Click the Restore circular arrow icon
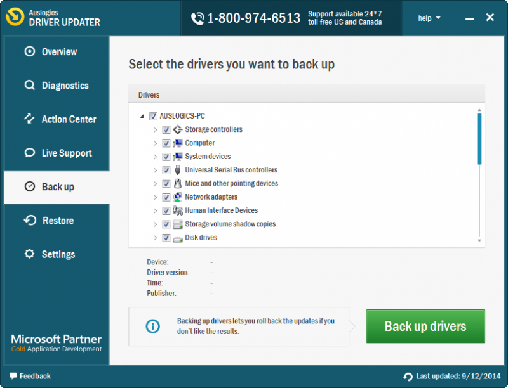This screenshot has width=508, height=388. pyautogui.click(x=30, y=220)
